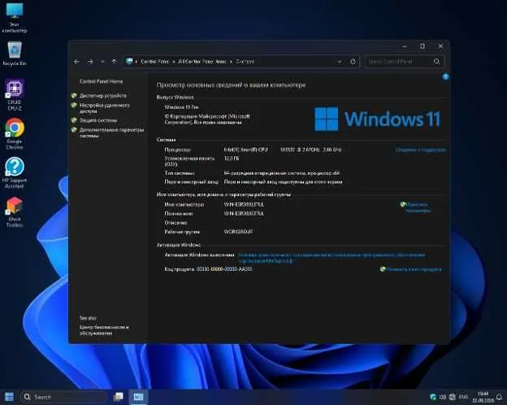Open support information link beside processor

pyautogui.click(x=420, y=150)
